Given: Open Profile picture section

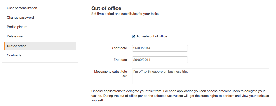Looking at the screenshot, I should [x=17, y=27].
